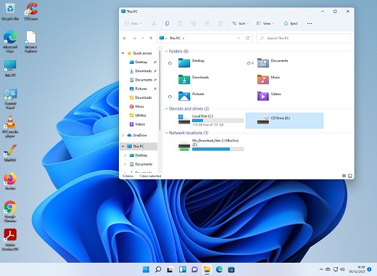377x276 pixels.
Task: Click the Search This PC field
Action: pyautogui.click(x=303, y=38)
